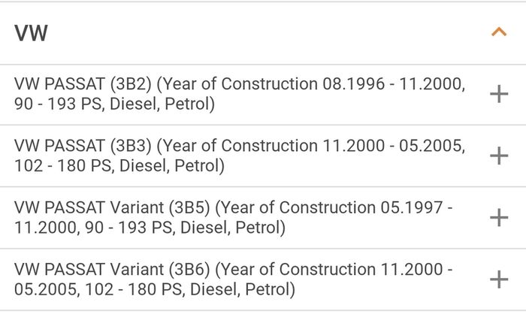Screen dimensions: 526x317
Task: Choose the VW PASSAT Variant (3B6) row title
Action: point(234,279)
